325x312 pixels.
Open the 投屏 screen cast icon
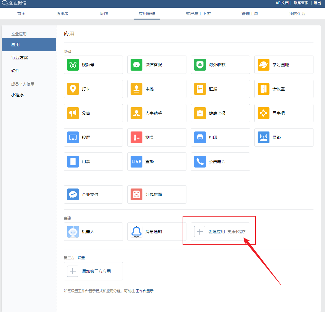pyautogui.click(x=73, y=137)
